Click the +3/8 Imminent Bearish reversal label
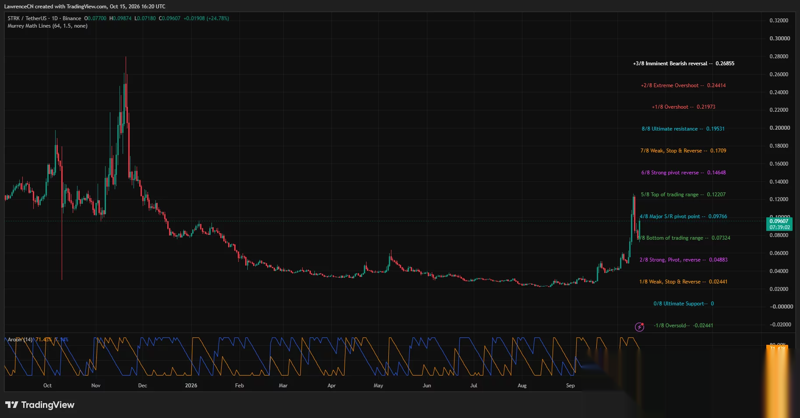 [684, 64]
